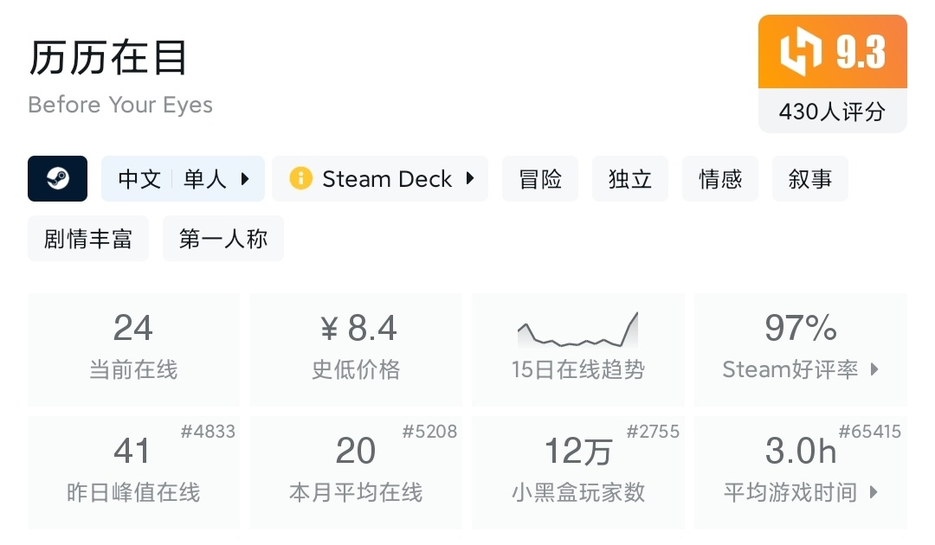The height and width of the screenshot is (545, 935).
Task: Click the yellow Steam Deck info icon
Action: pos(300,179)
